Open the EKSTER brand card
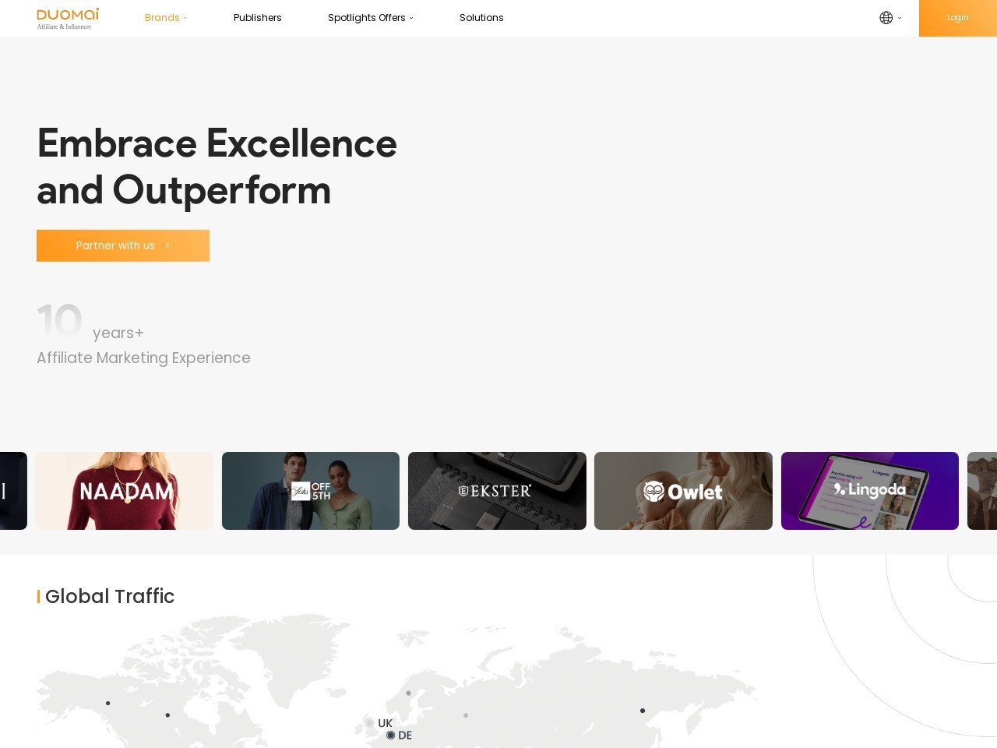This screenshot has height=748, width=997. click(497, 491)
